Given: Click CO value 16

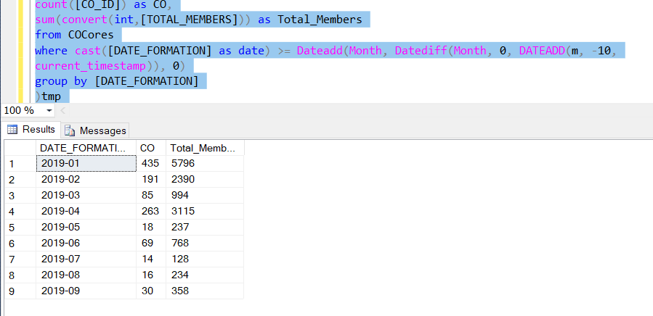Looking at the screenshot, I should pos(151,275).
